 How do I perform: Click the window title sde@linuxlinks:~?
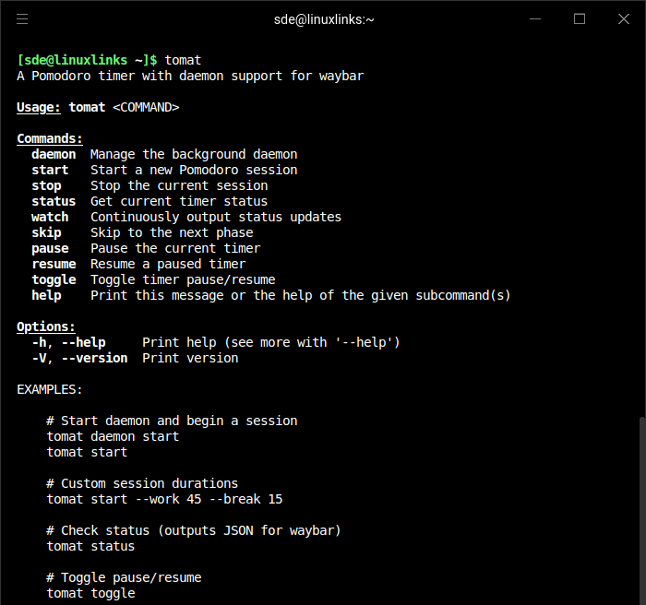point(324,19)
